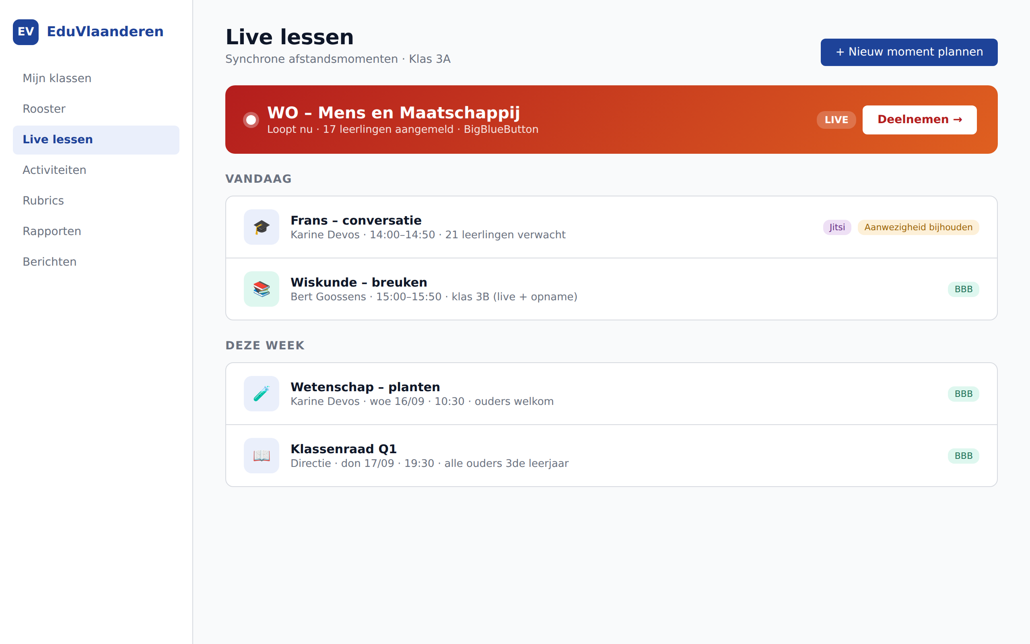Click the graduation cap icon for Frans
Screen dimensions: 1030x644
point(262,227)
